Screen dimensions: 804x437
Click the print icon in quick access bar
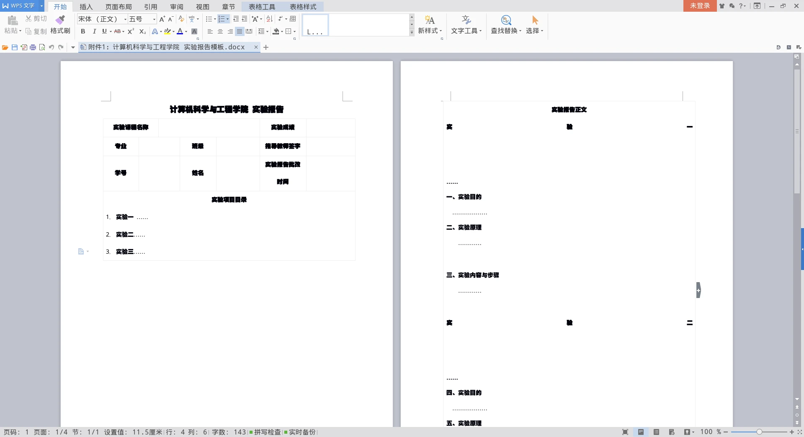pyautogui.click(x=33, y=47)
